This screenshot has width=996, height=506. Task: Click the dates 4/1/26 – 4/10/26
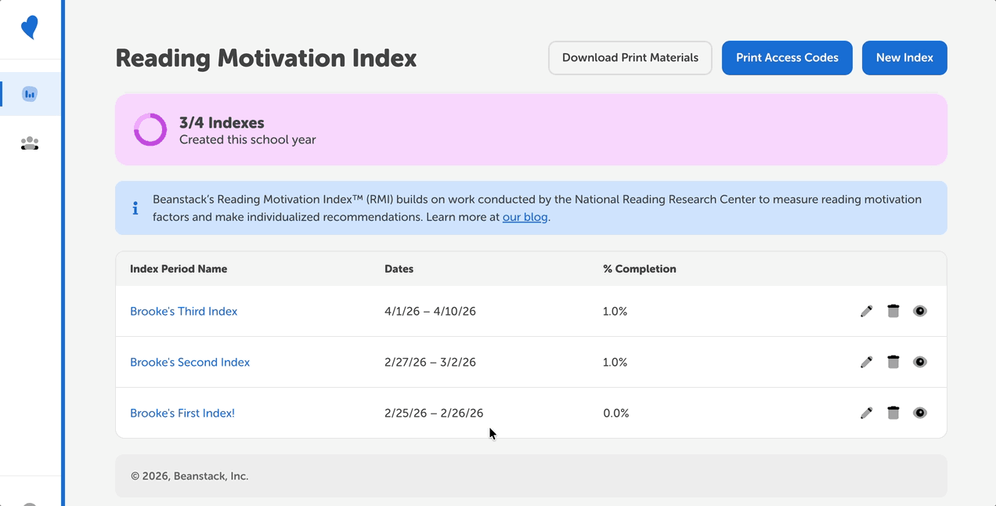click(430, 311)
